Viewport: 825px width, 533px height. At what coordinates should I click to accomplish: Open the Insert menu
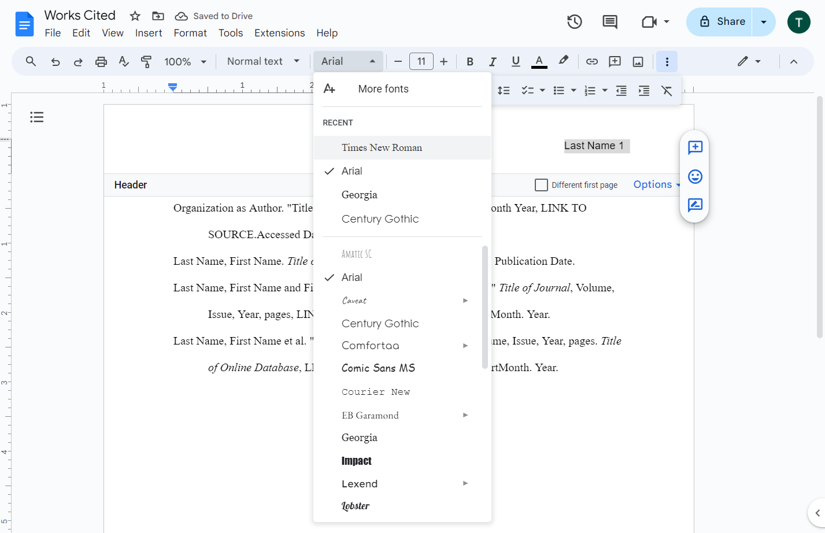149,33
